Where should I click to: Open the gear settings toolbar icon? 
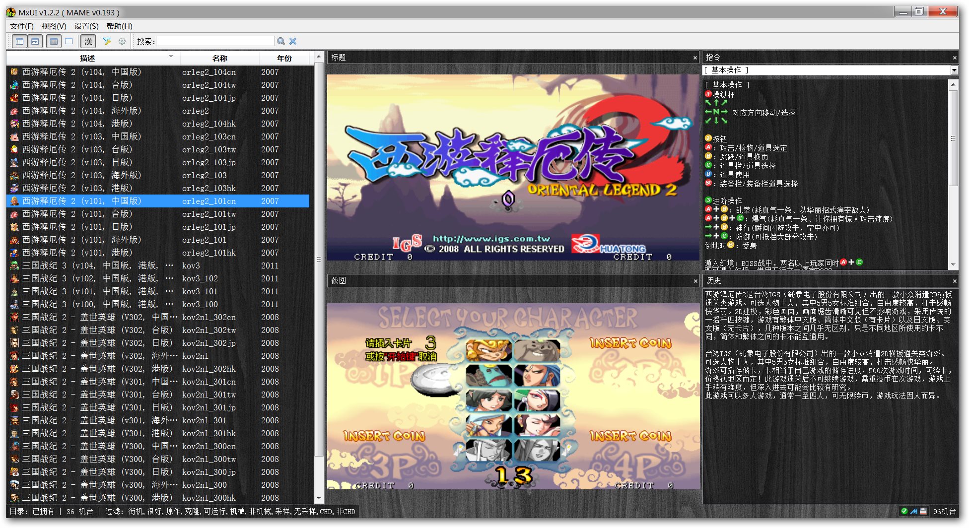click(x=122, y=41)
